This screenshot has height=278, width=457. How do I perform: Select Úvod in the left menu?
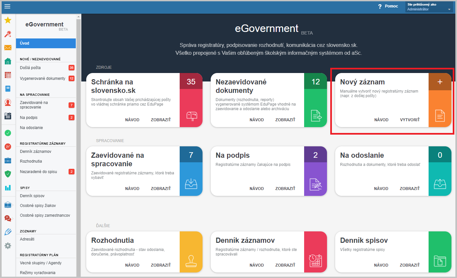pos(46,43)
